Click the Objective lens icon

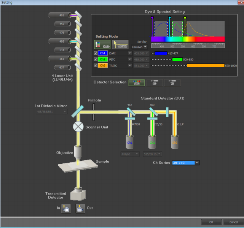(78, 152)
